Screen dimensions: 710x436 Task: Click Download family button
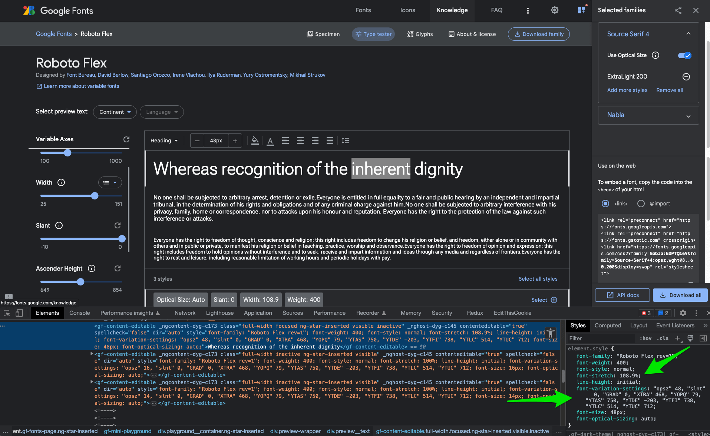(539, 34)
